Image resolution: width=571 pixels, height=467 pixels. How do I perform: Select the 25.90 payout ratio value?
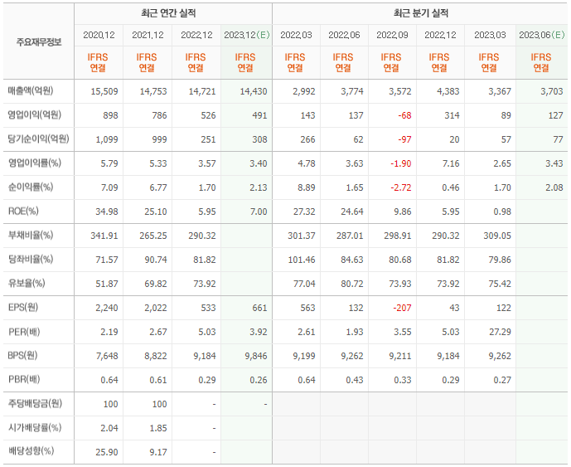click(107, 452)
